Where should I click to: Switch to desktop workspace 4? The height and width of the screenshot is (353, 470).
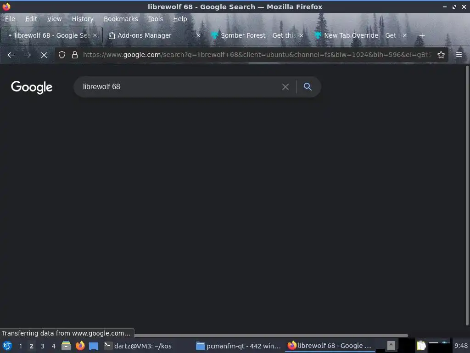[x=53, y=346]
